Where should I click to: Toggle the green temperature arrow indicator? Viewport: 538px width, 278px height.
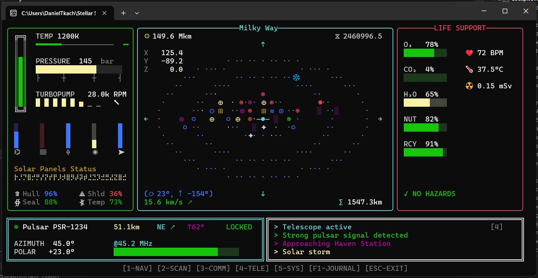coord(125,44)
